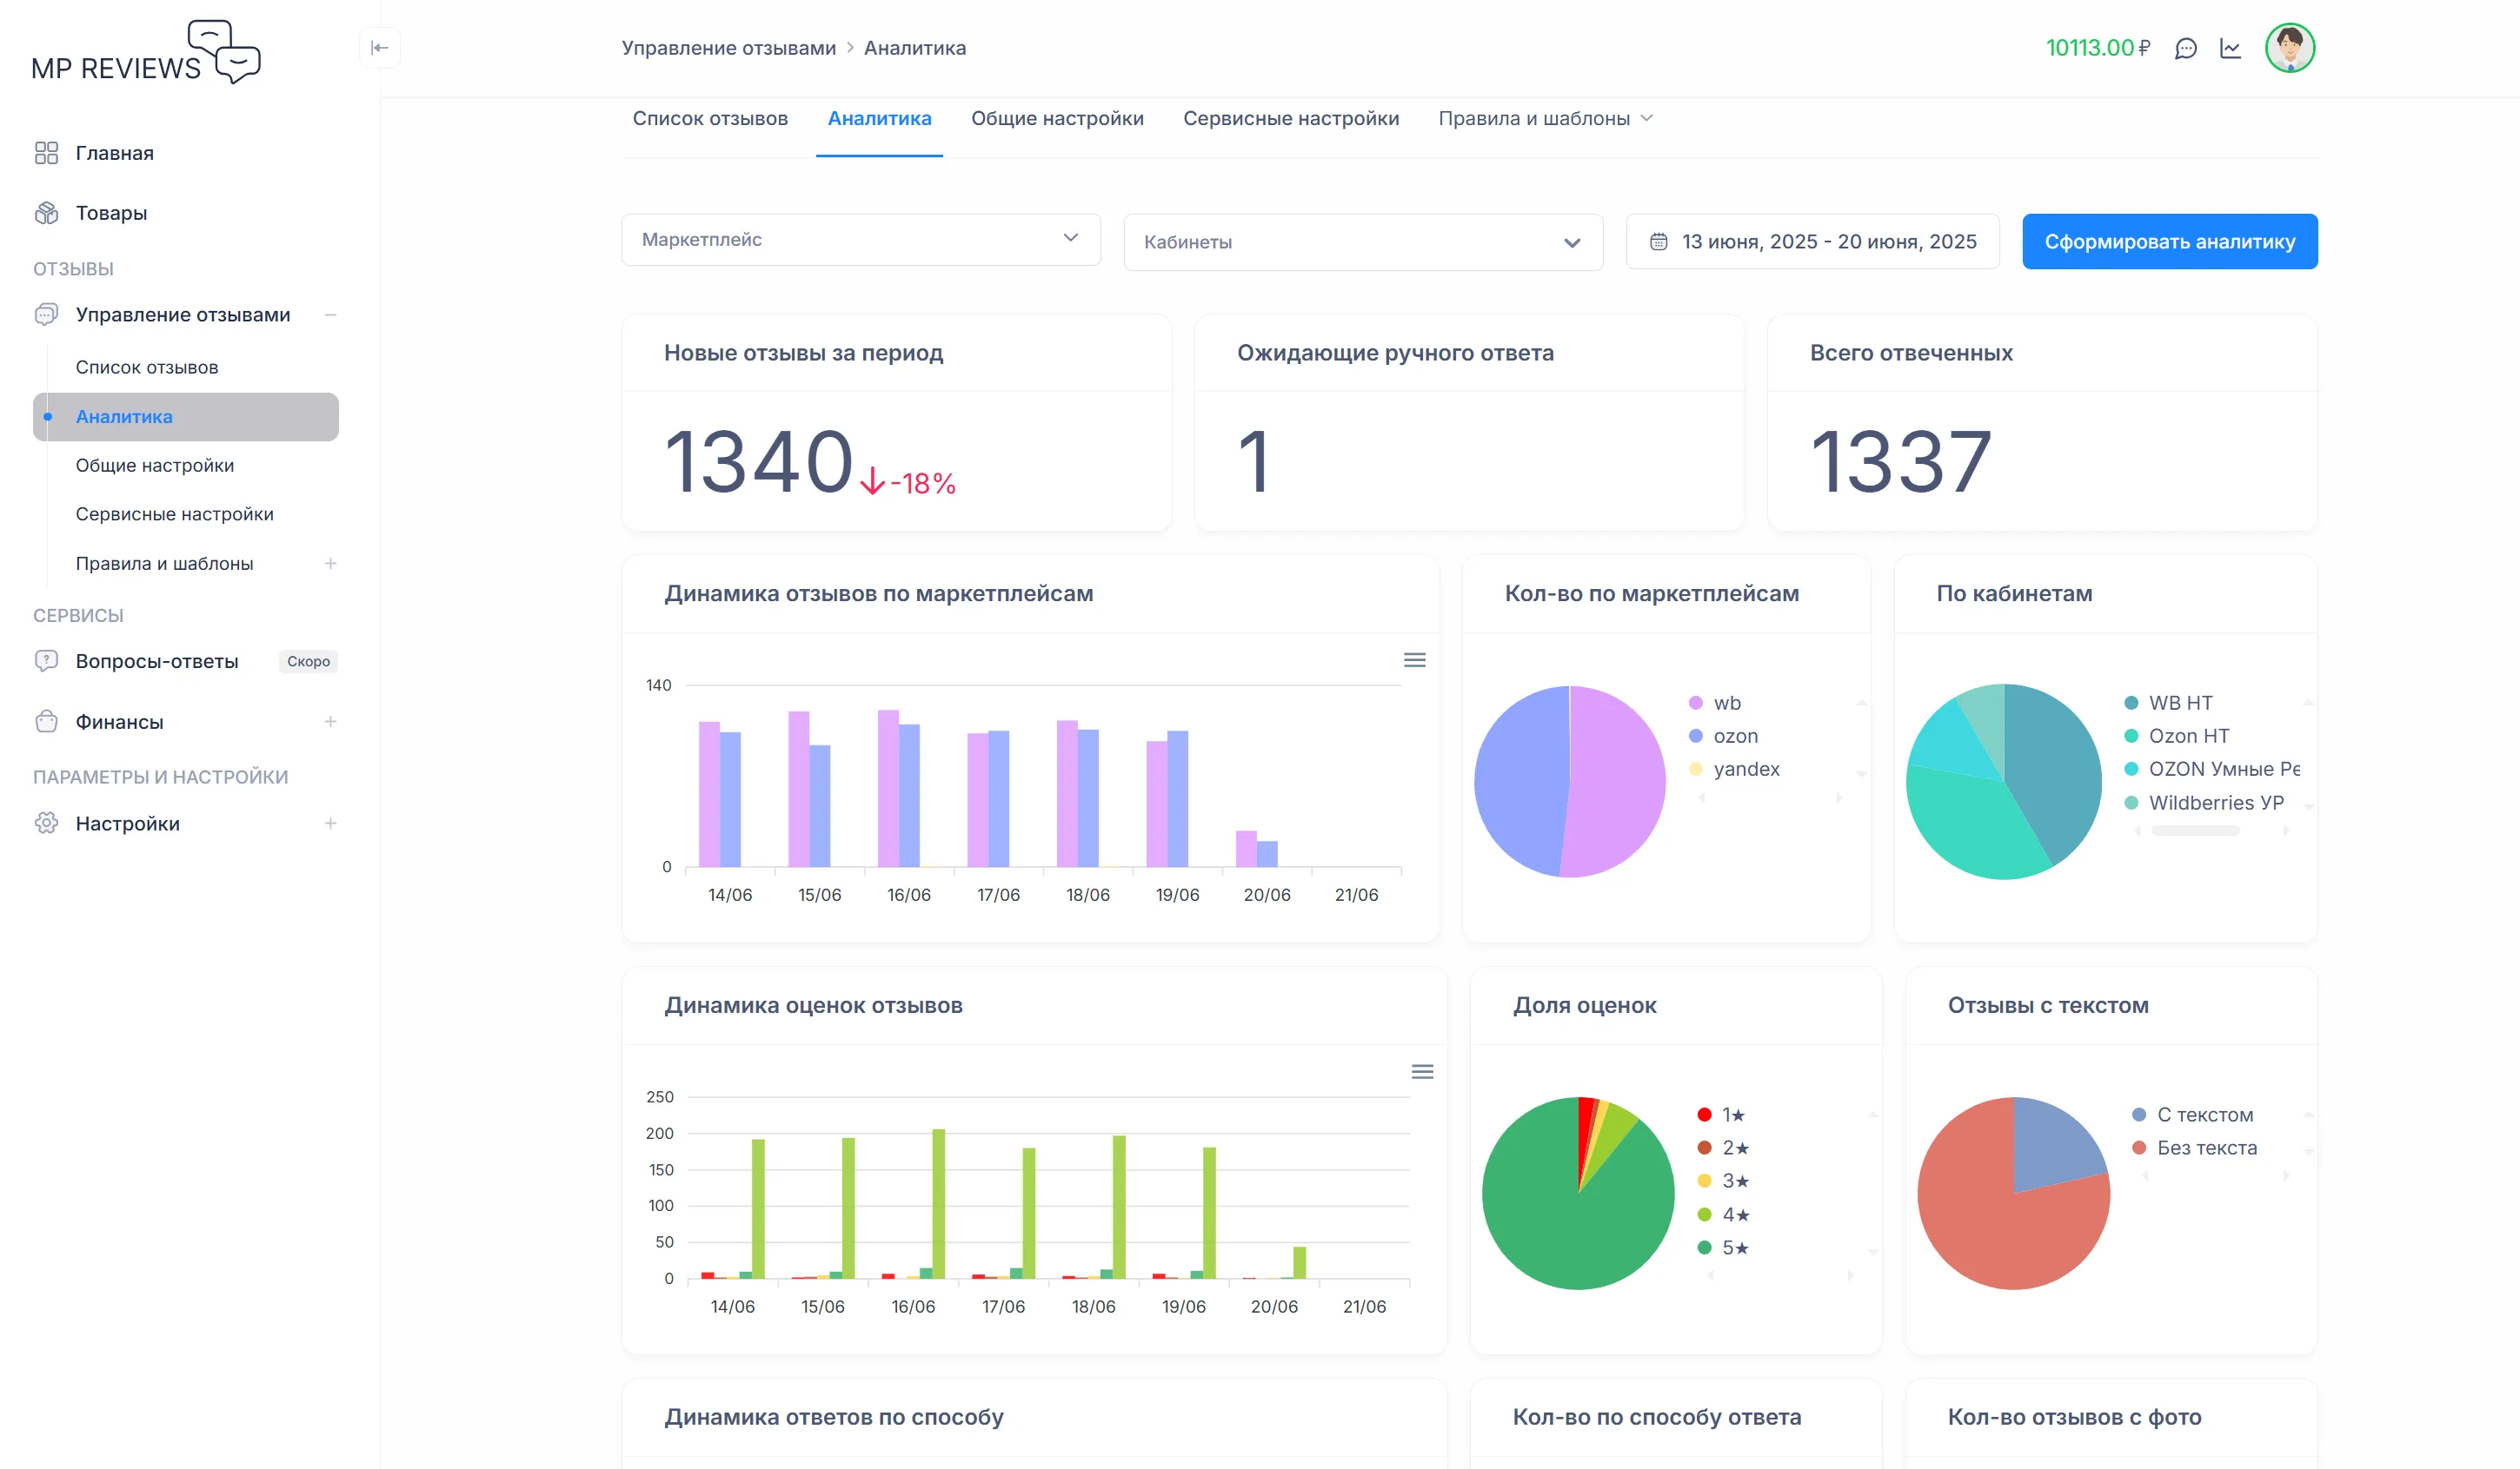This screenshot has width=2520, height=1469.
Task: Click the Товары box icon in the sidebar
Action: click(x=48, y=212)
